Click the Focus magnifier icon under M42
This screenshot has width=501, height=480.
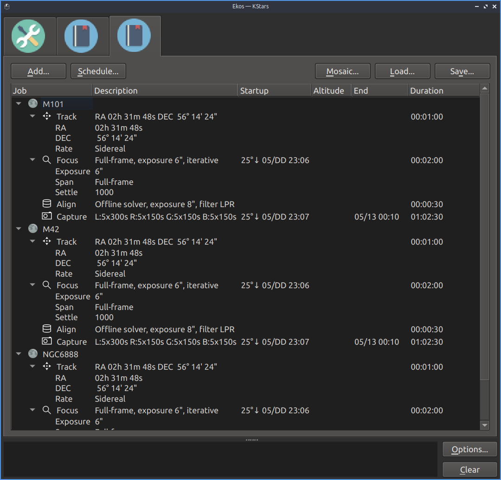coord(47,285)
